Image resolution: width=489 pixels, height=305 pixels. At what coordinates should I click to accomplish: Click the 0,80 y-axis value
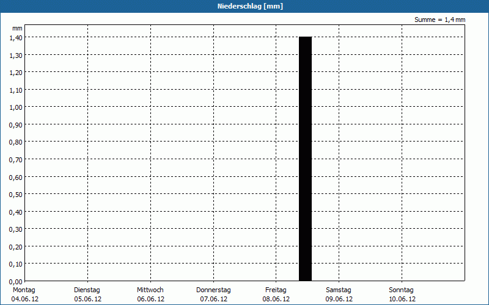[x=16, y=142]
